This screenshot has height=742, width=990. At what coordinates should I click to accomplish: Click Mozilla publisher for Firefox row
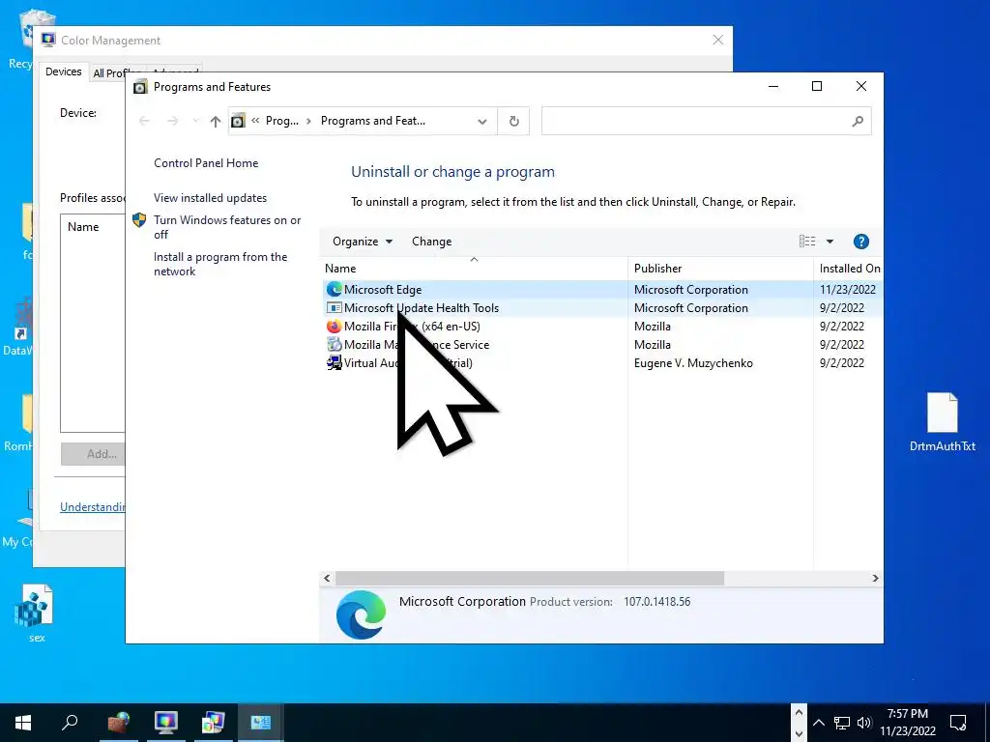click(x=653, y=327)
